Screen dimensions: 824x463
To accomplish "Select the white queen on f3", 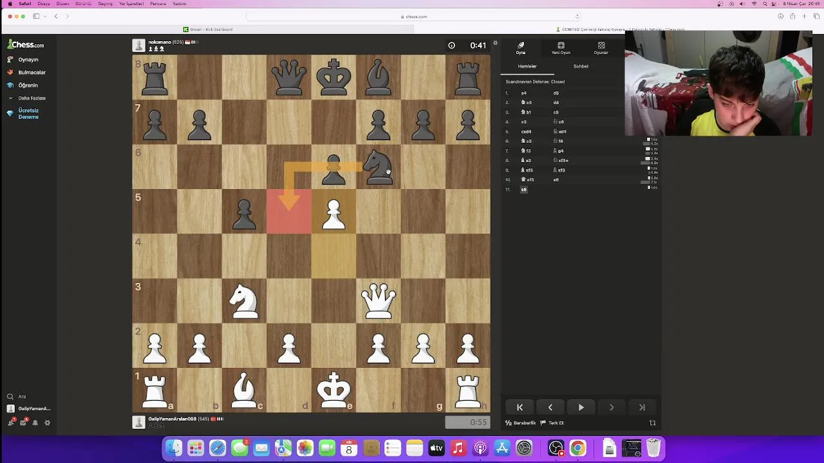I will [379, 301].
